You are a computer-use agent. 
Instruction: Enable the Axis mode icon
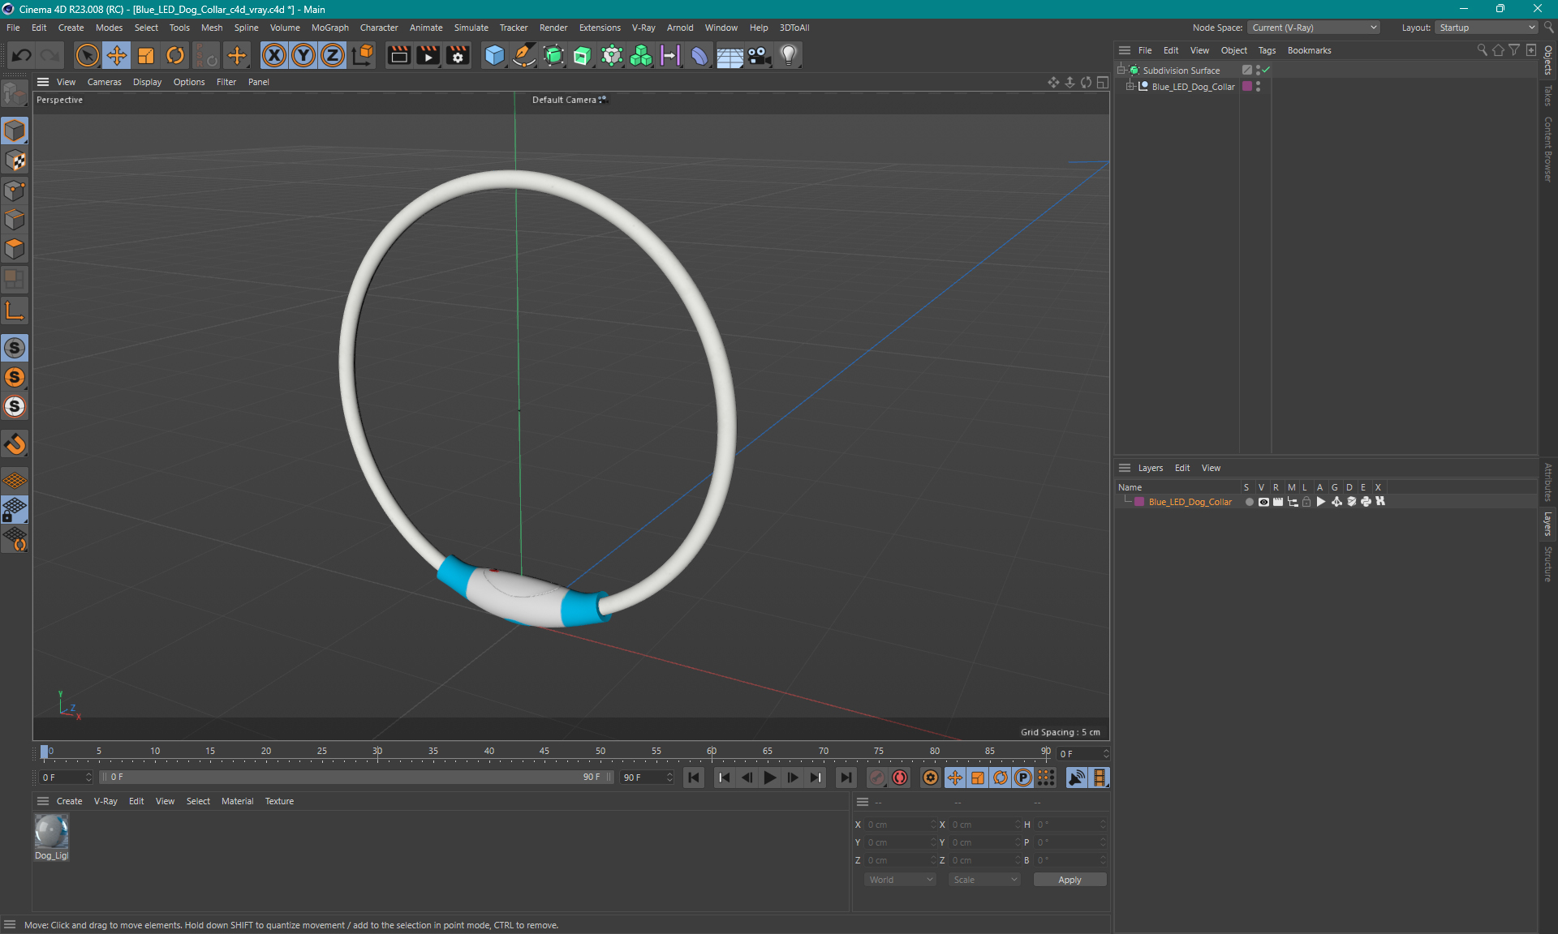(x=15, y=311)
